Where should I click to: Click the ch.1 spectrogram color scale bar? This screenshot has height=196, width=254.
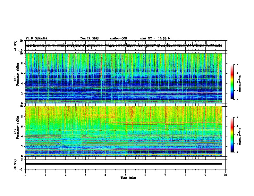(232, 82)
